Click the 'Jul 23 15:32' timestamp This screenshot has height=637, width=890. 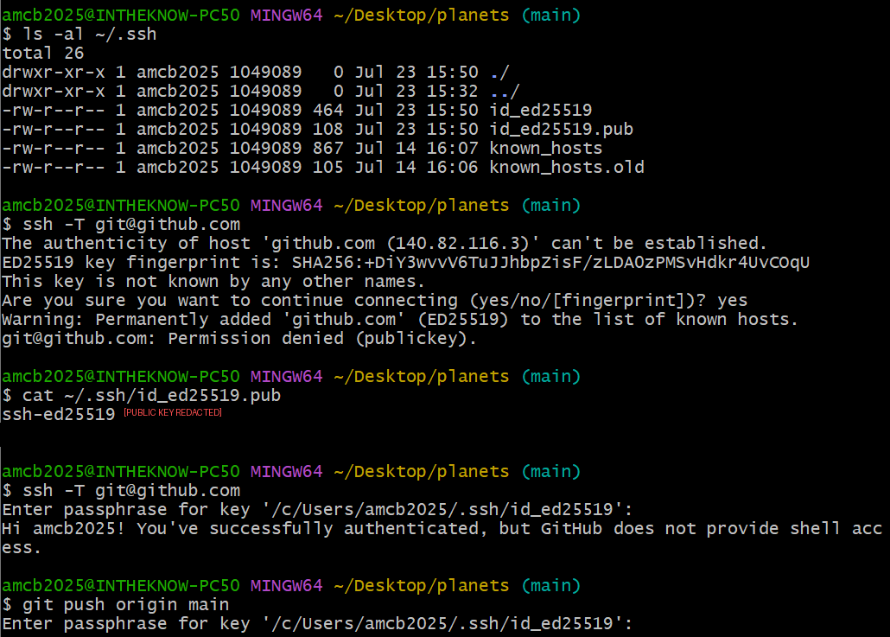click(x=416, y=92)
